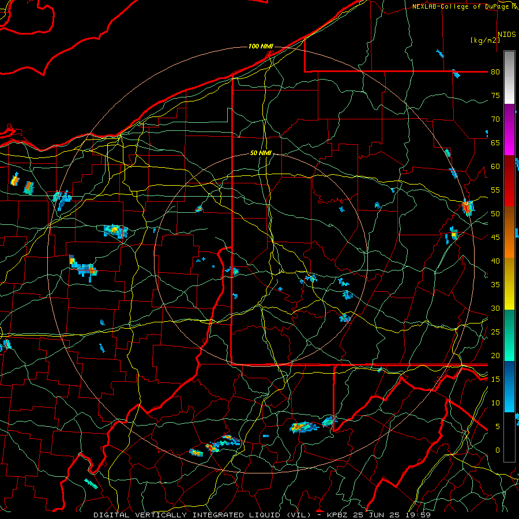The image size is (519, 519).
Task: Click the 30 value on the VIL scale
Action: tap(495, 309)
